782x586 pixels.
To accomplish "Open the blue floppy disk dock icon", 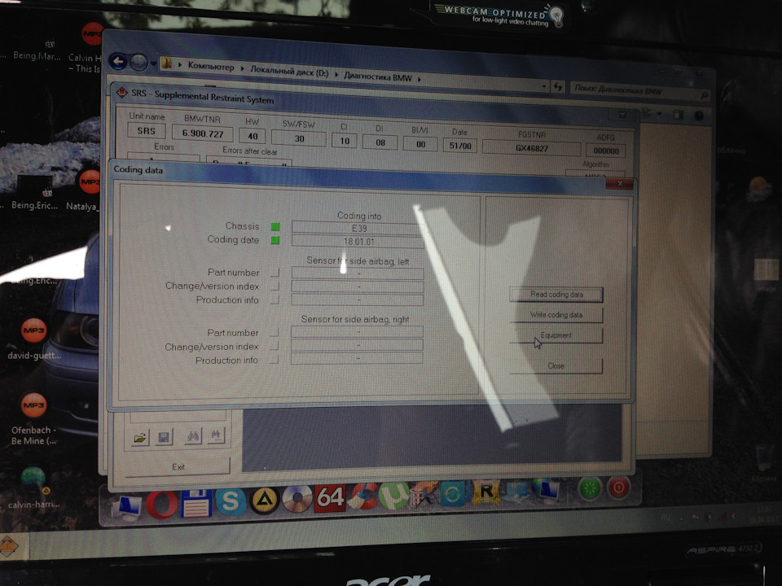I will (x=195, y=502).
